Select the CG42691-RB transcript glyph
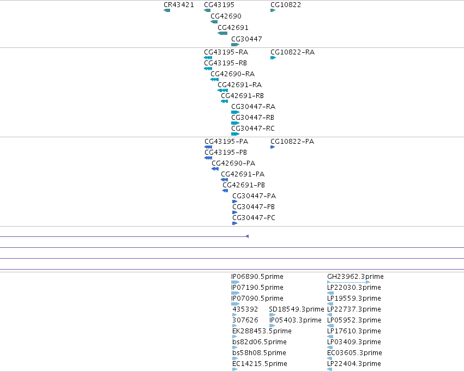The height and width of the screenshot is (372, 464). [224, 101]
